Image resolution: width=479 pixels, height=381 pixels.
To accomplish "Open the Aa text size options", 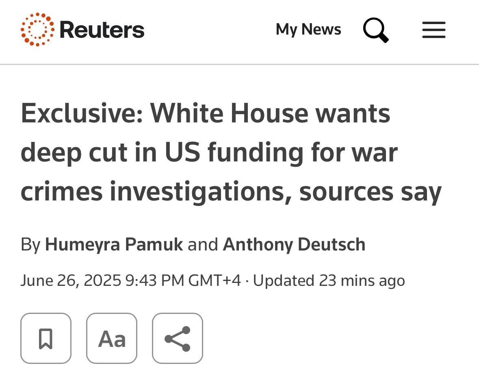I will click(x=112, y=338).
